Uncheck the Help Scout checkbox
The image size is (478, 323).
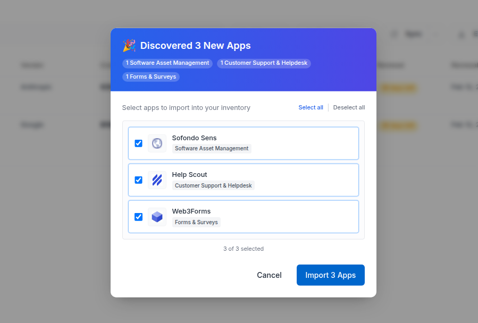(x=138, y=180)
